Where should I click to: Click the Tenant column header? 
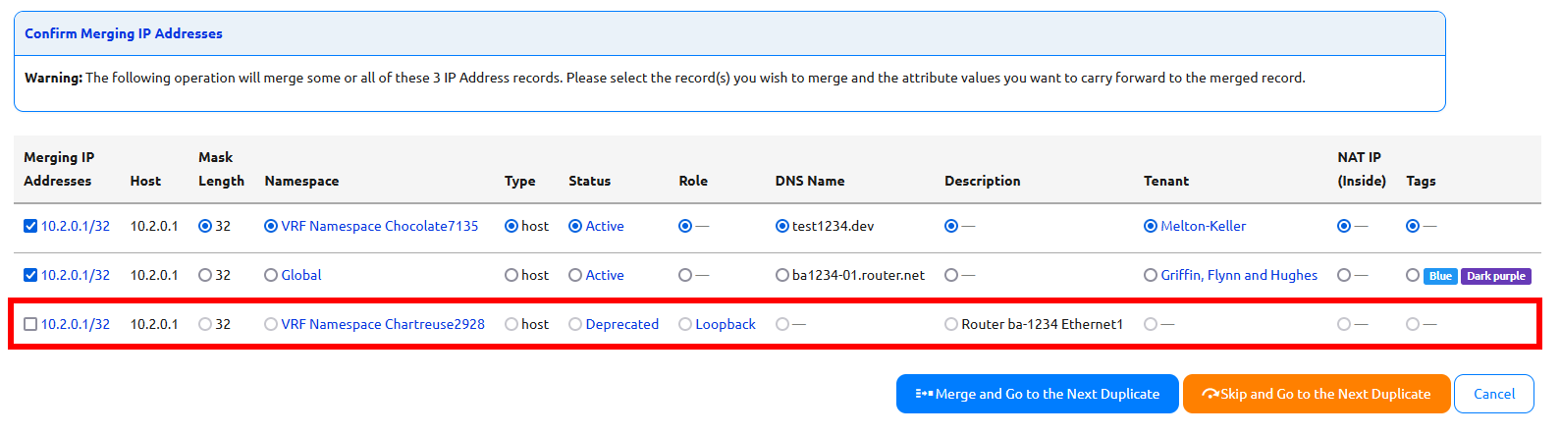[1166, 181]
